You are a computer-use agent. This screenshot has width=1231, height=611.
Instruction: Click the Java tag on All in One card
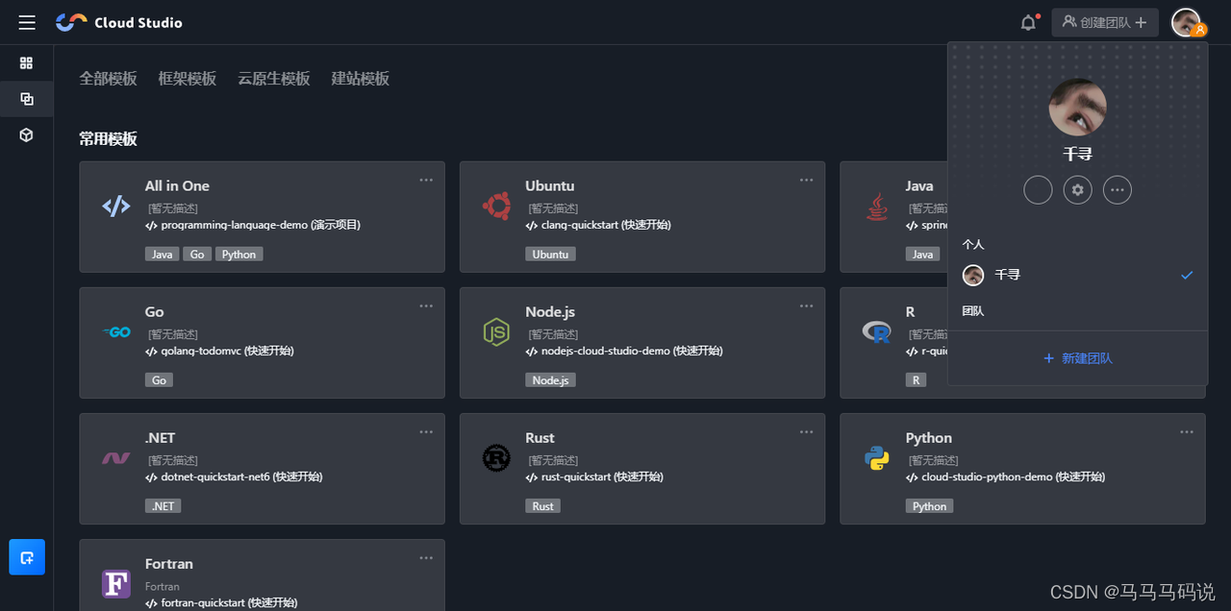[162, 255]
